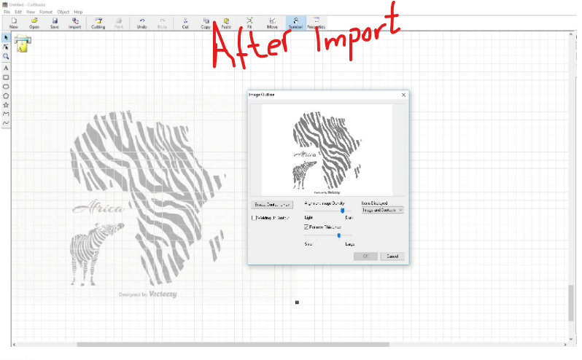Click the vertical scrollbar down arrow
This screenshot has width=582, height=360.
pos(571,339)
